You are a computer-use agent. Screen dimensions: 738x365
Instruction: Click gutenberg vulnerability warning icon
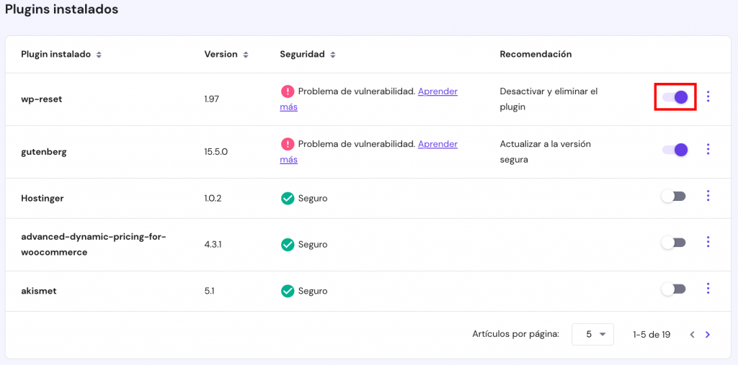[288, 144]
